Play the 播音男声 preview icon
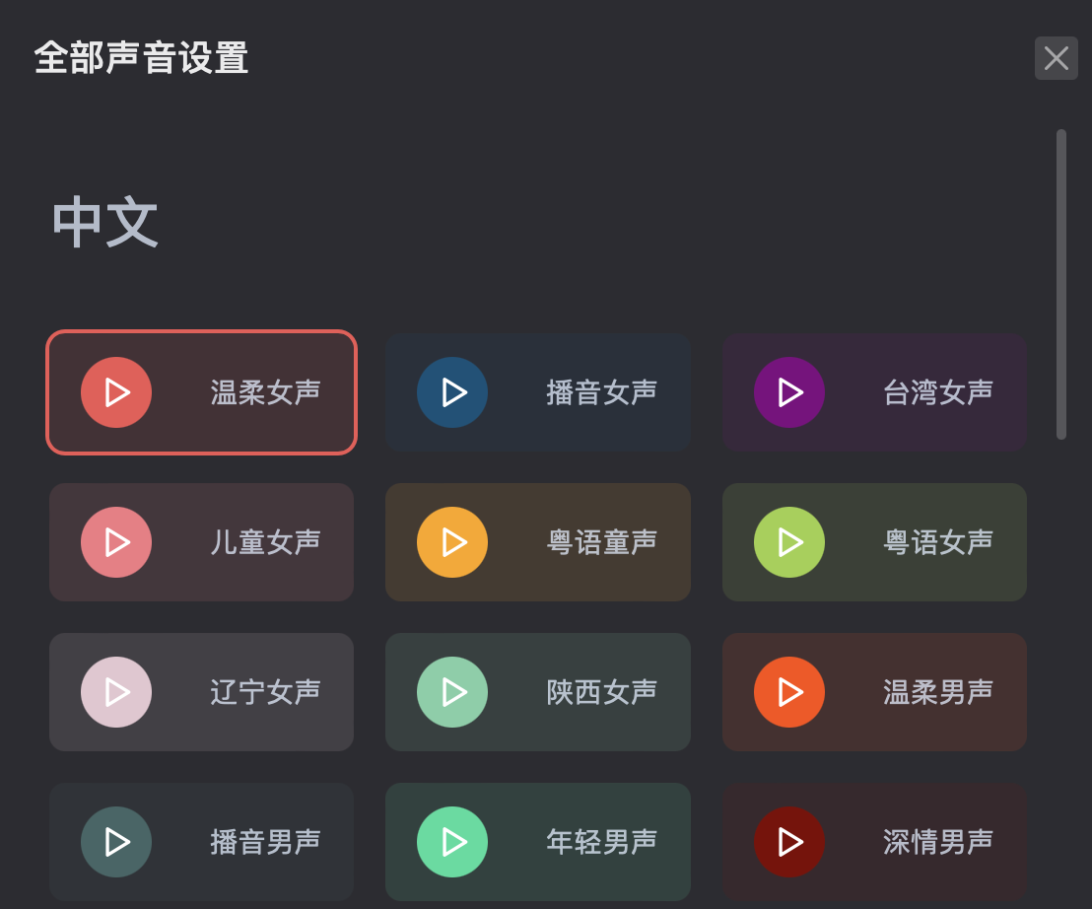 click(116, 842)
